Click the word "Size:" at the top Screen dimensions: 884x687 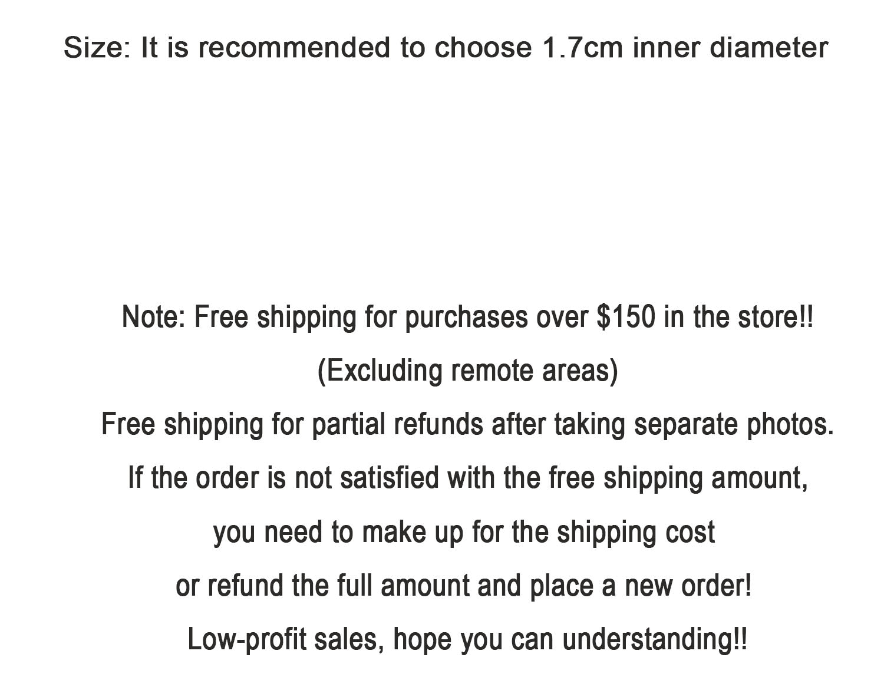coord(97,48)
